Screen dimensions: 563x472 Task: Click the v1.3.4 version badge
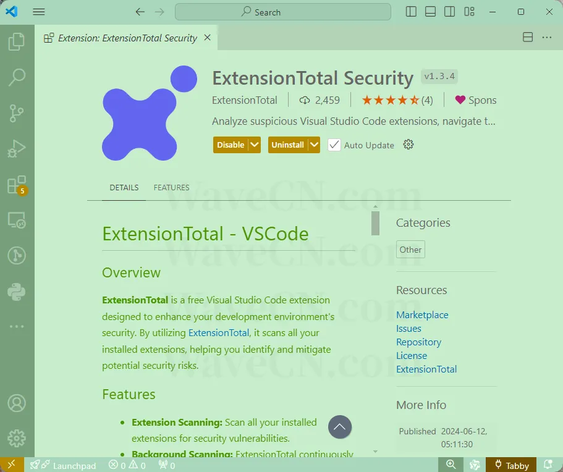[x=439, y=77]
